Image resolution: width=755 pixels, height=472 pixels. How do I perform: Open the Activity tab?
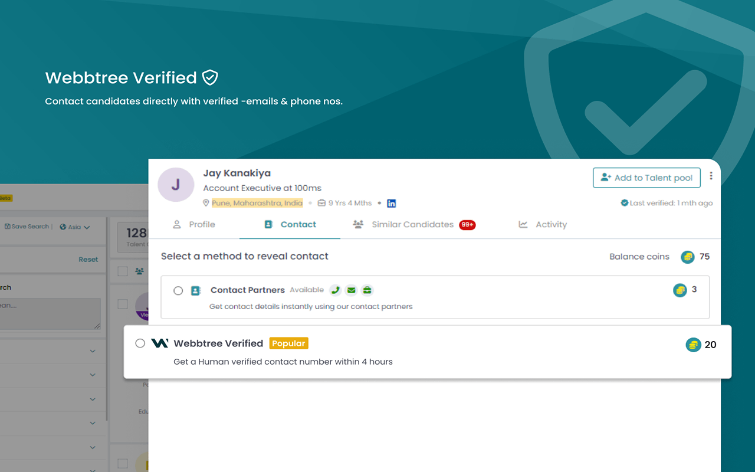tap(543, 225)
